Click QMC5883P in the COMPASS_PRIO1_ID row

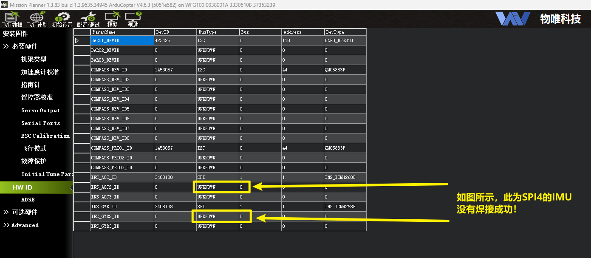[x=345, y=148]
